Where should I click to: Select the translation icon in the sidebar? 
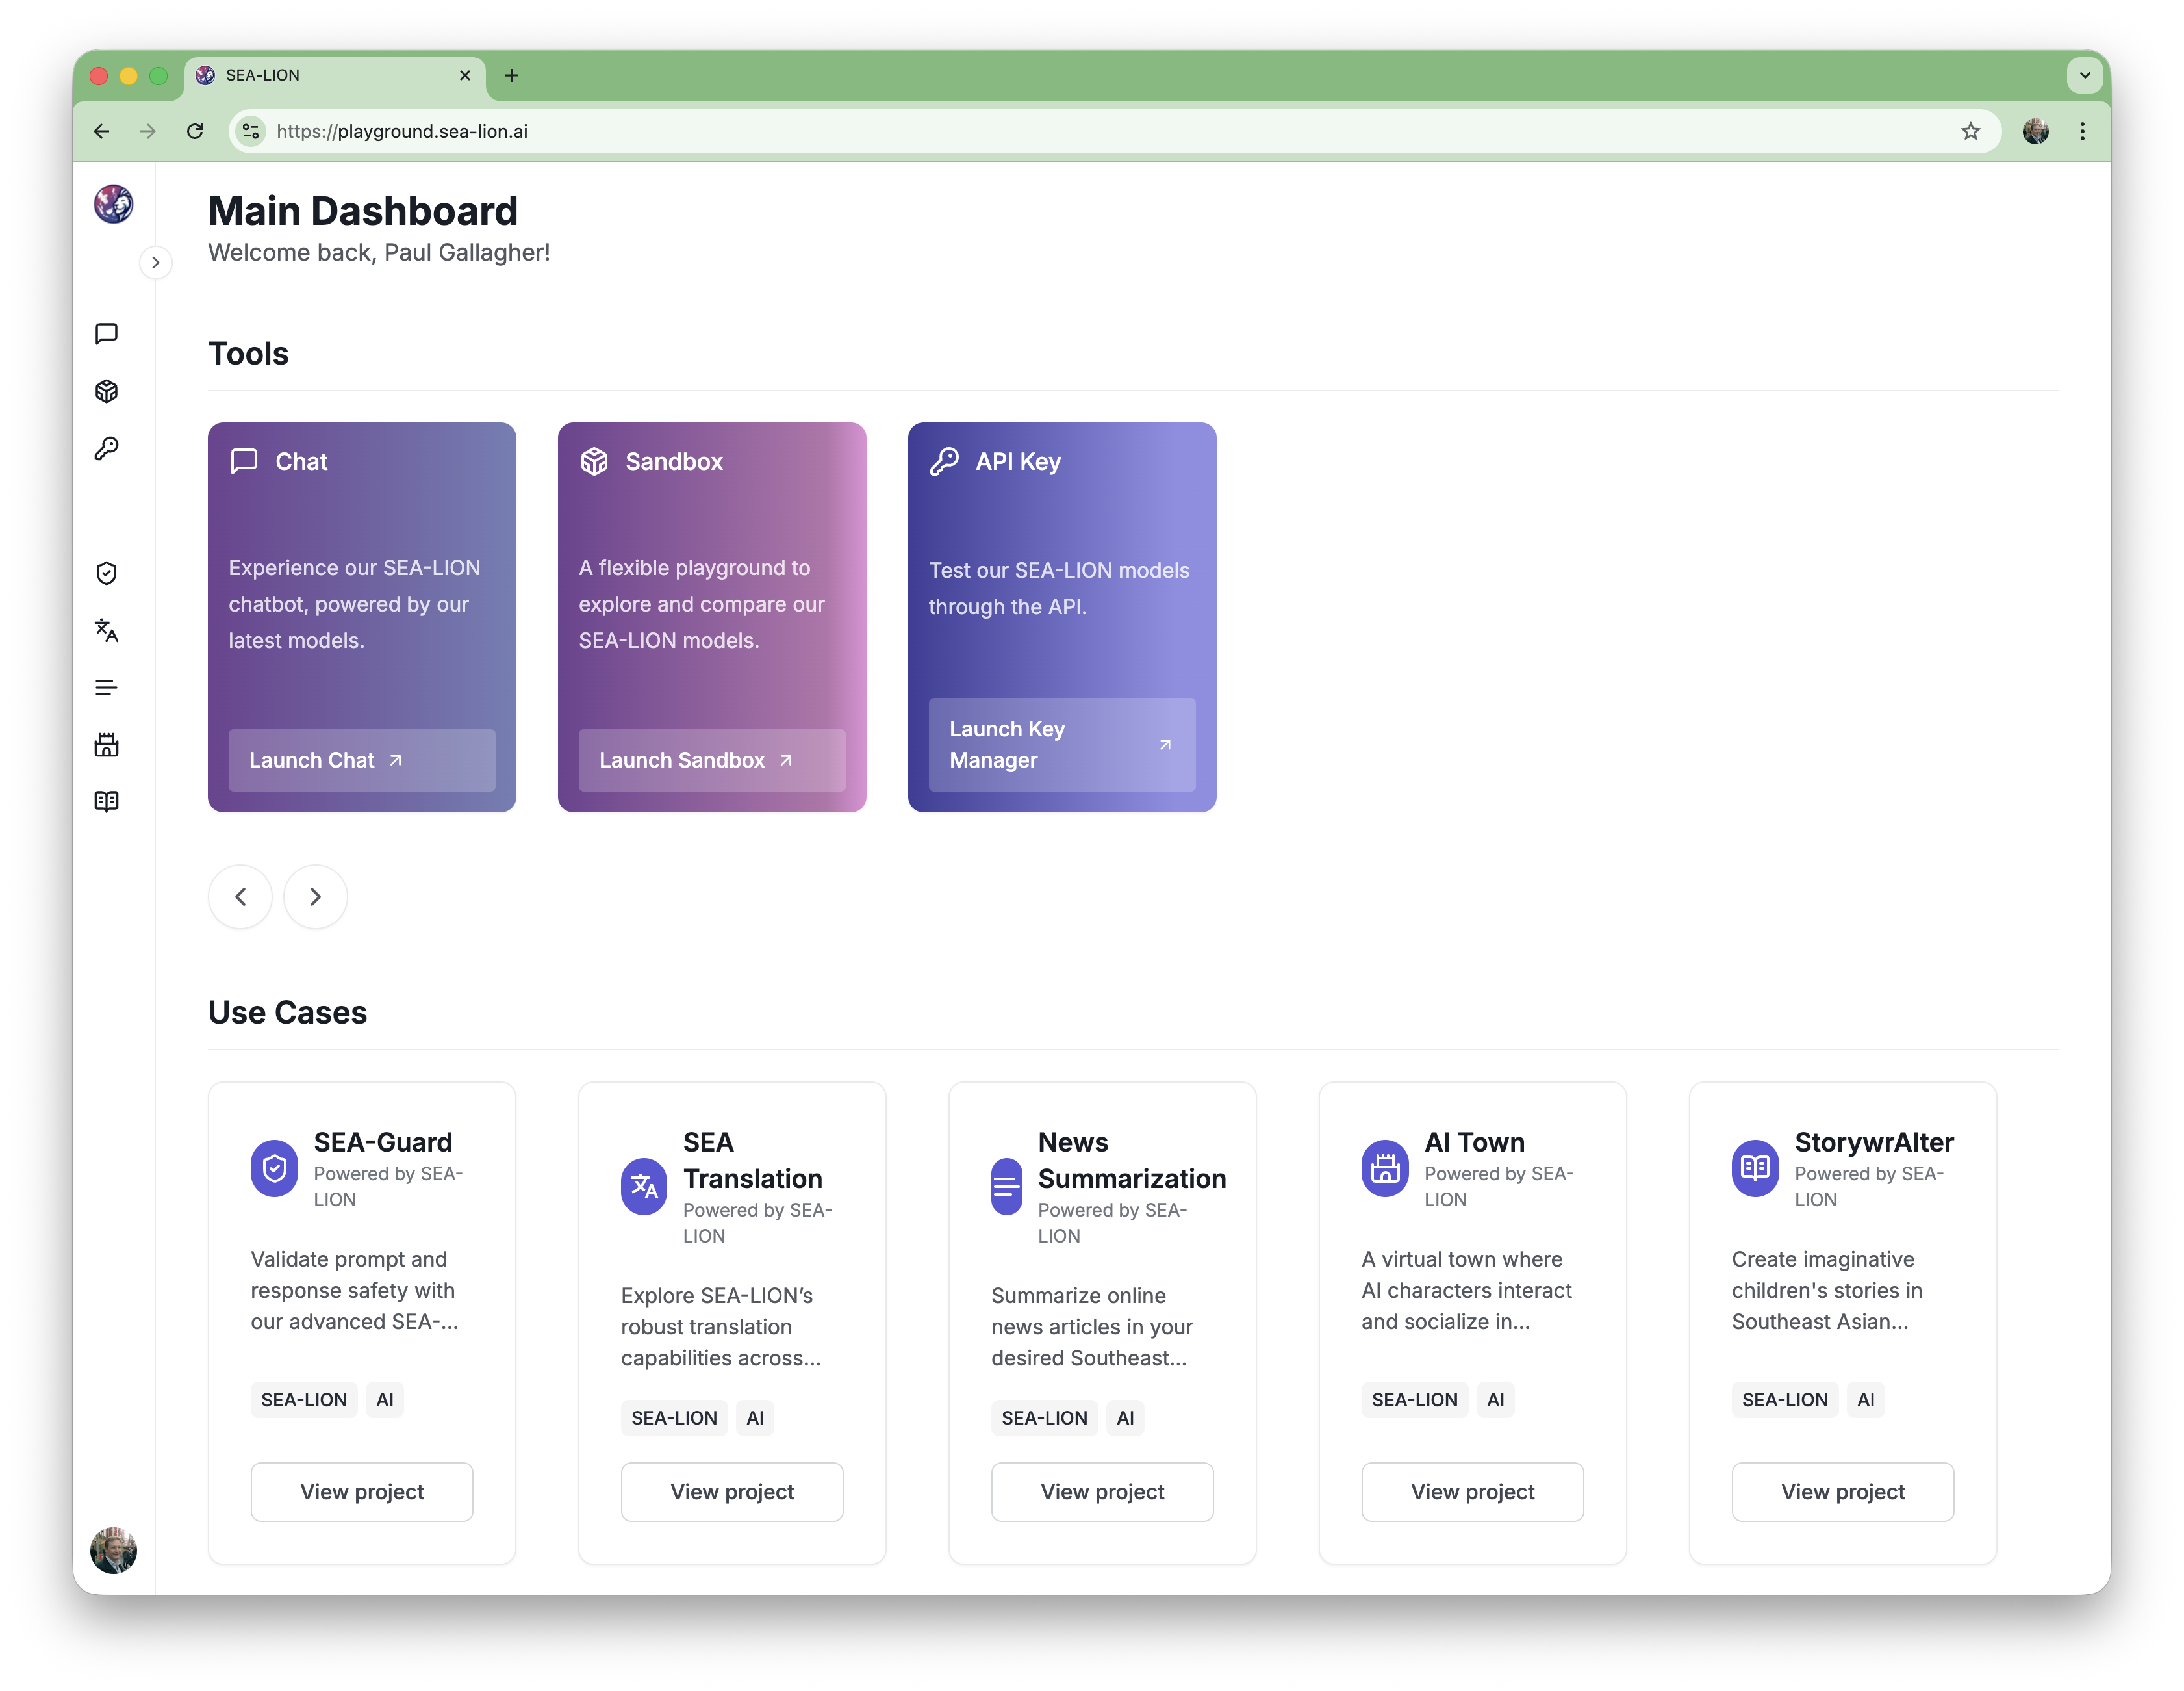tap(107, 630)
